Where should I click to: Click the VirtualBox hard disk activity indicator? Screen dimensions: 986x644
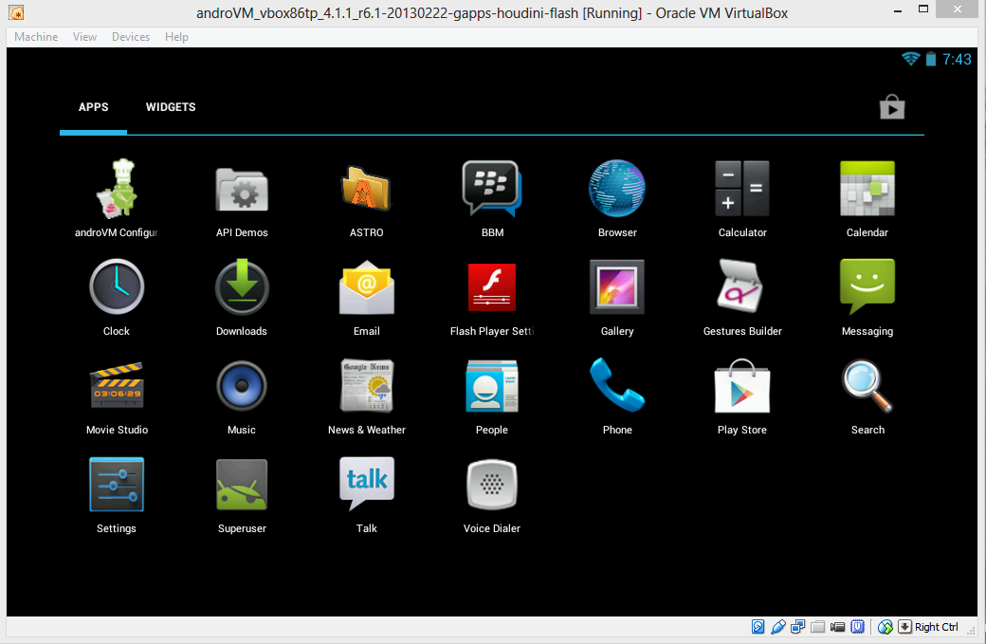[x=758, y=626]
